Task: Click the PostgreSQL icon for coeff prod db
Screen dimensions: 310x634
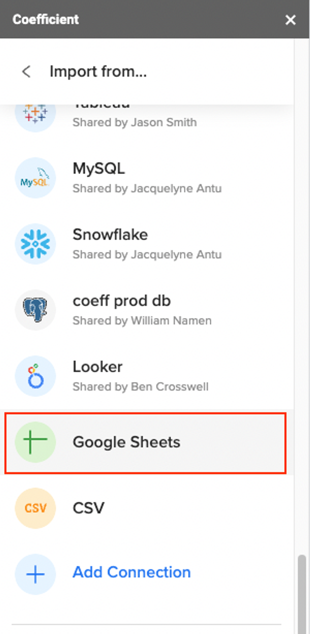Action: (35, 310)
